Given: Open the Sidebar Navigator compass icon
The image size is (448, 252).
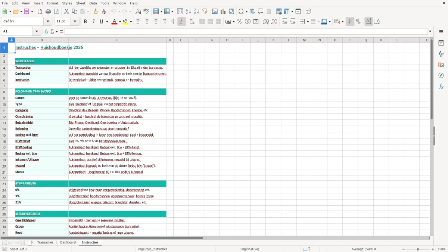Looking at the screenshot, I should tap(441, 75).
